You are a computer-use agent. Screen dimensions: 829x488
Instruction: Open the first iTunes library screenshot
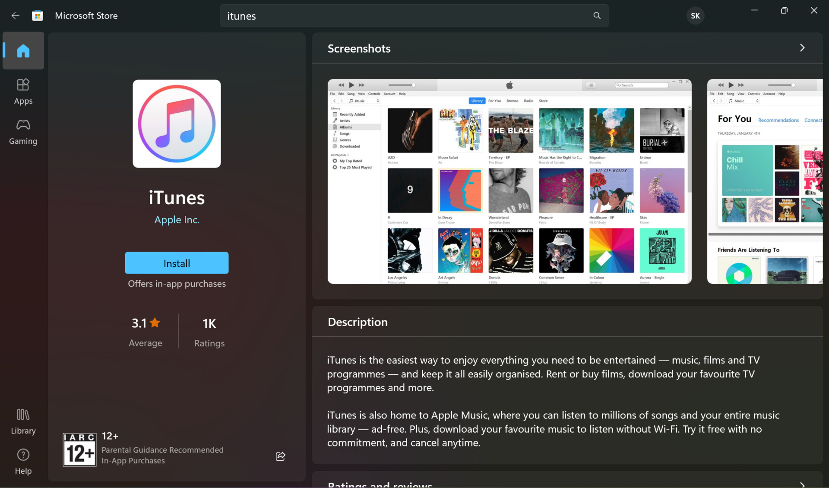pos(509,181)
